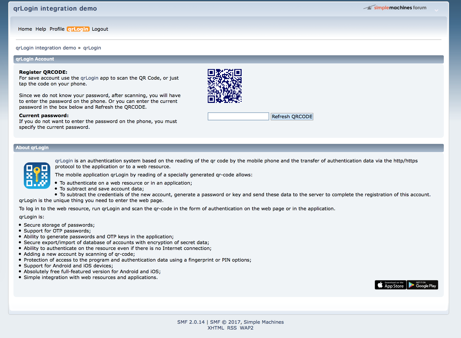
Task: Open the Get it on Google Play badge
Action: (422, 285)
